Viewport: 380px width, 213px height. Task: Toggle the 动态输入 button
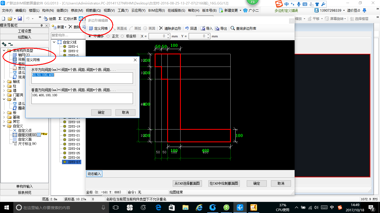tap(95, 174)
